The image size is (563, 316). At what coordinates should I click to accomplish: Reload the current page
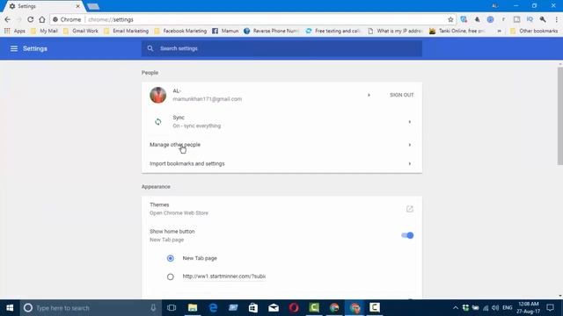coord(31,19)
